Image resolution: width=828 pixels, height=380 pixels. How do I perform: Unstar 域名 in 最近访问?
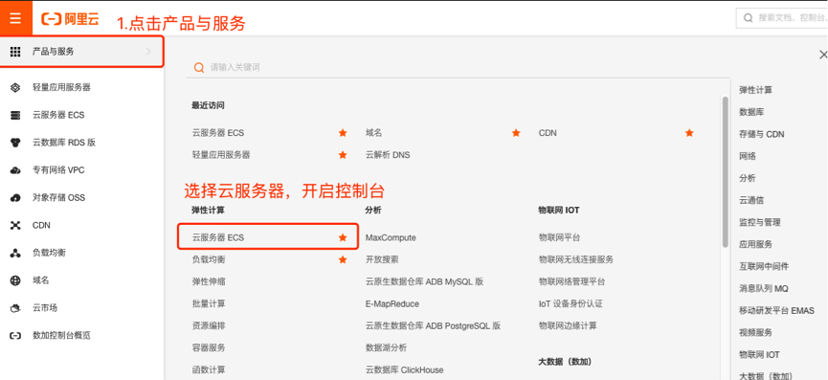[516, 133]
